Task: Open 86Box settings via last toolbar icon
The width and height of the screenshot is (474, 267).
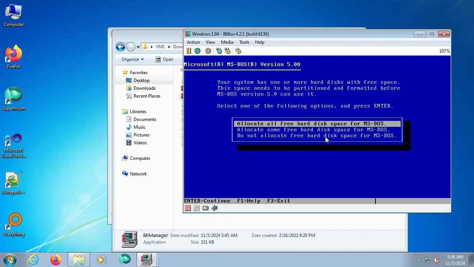Action: [238, 51]
